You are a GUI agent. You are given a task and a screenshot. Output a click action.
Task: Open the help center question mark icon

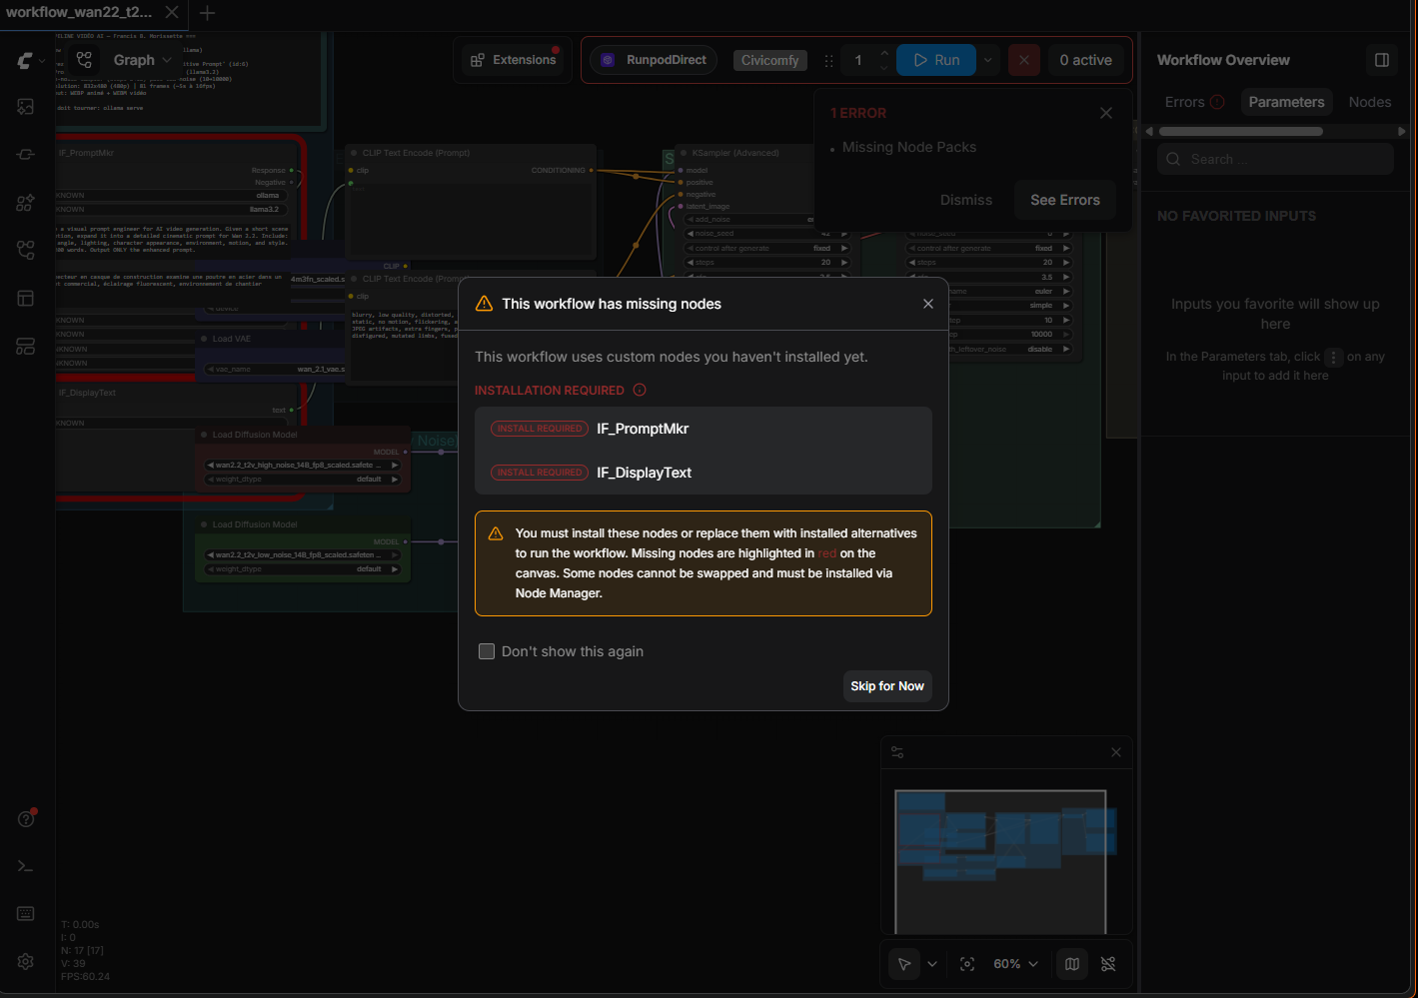[x=26, y=819]
